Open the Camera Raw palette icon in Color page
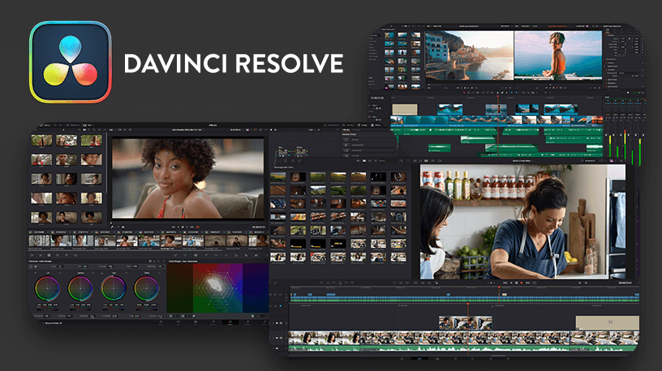This screenshot has height=371, width=662. coord(32,255)
